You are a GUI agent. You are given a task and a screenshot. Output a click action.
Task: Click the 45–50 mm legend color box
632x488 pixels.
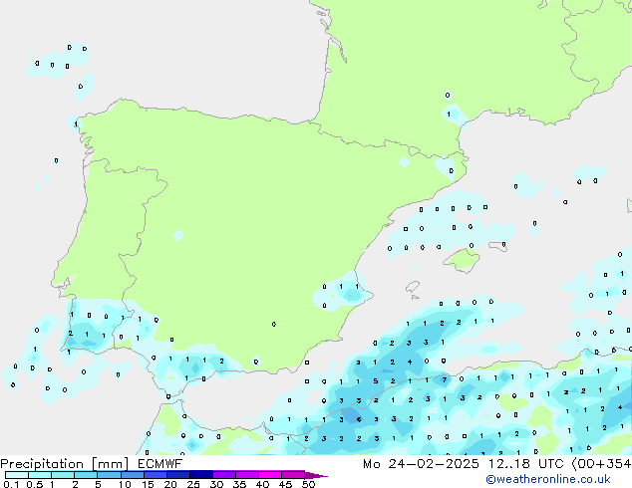coord(293,475)
